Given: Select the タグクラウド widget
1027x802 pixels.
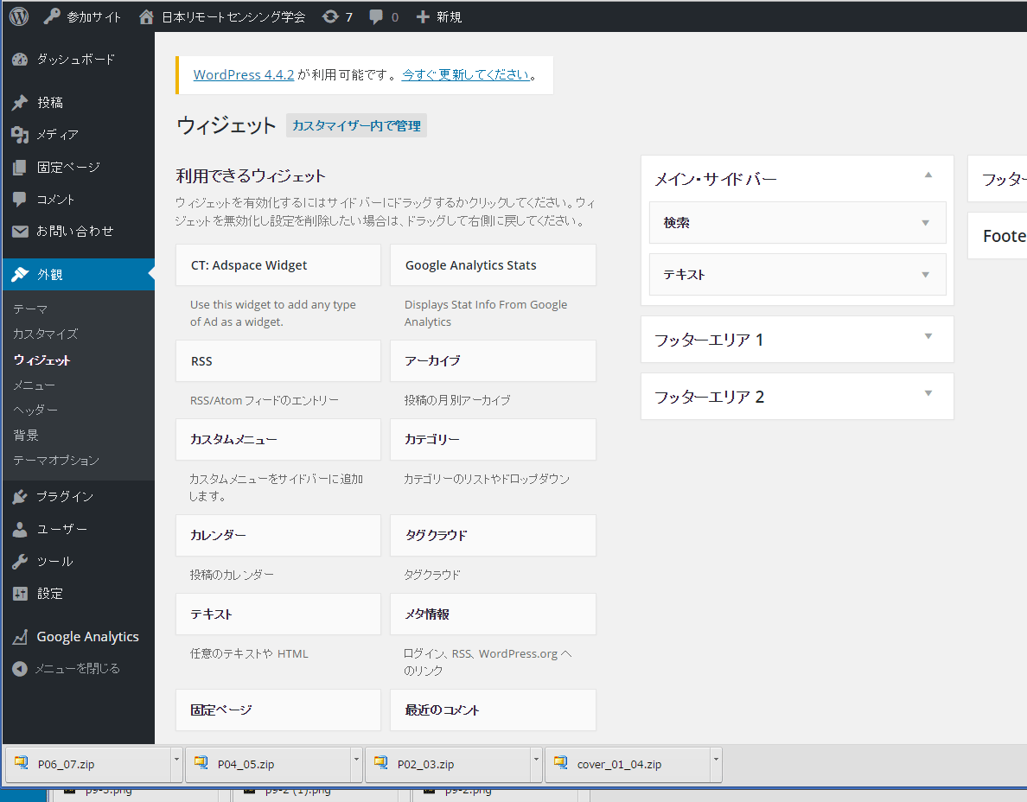Looking at the screenshot, I should pyautogui.click(x=494, y=536).
